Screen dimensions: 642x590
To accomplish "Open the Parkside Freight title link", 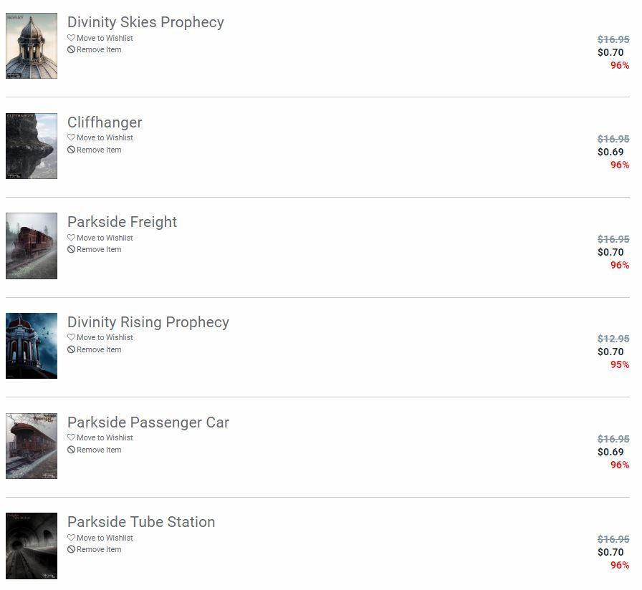I will pyautogui.click(x=122, y=222).
